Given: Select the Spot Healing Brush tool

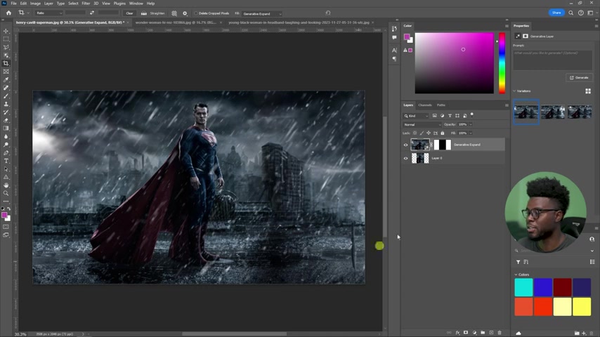Looking at the screenshot, I should point(6,88).
